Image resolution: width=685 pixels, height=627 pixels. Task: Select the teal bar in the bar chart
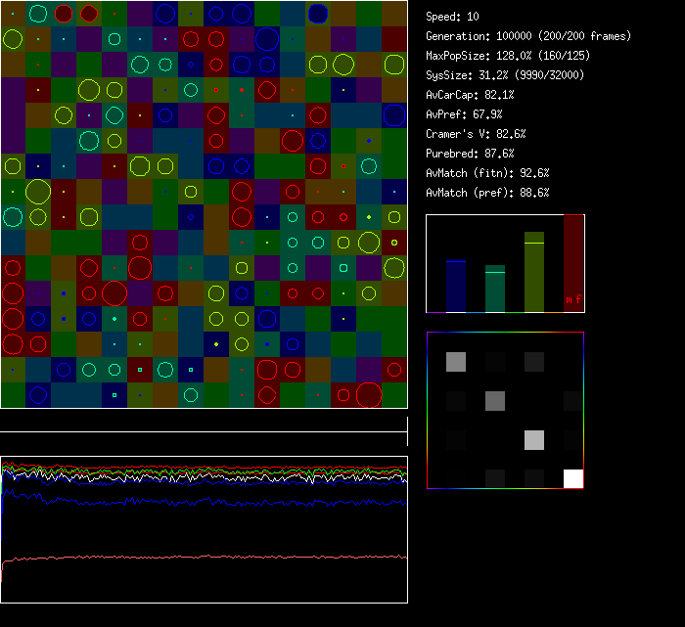(x=495, y=289)
